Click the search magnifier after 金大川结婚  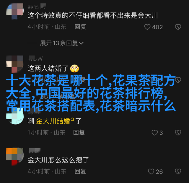pos(72,120)
